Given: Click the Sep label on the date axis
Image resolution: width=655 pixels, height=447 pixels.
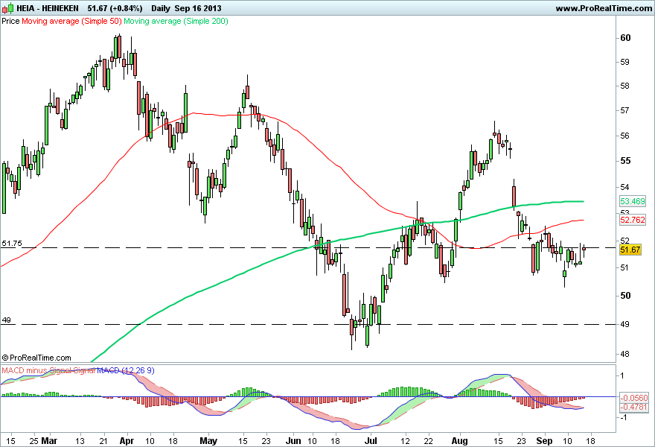Looking at the screenshot, I should click(x=544, y=441).
